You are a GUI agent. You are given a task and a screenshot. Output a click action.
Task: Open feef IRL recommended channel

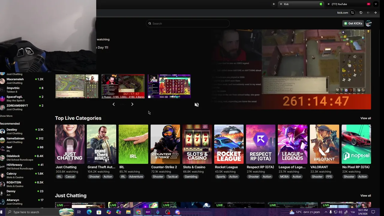coord(22,149)
